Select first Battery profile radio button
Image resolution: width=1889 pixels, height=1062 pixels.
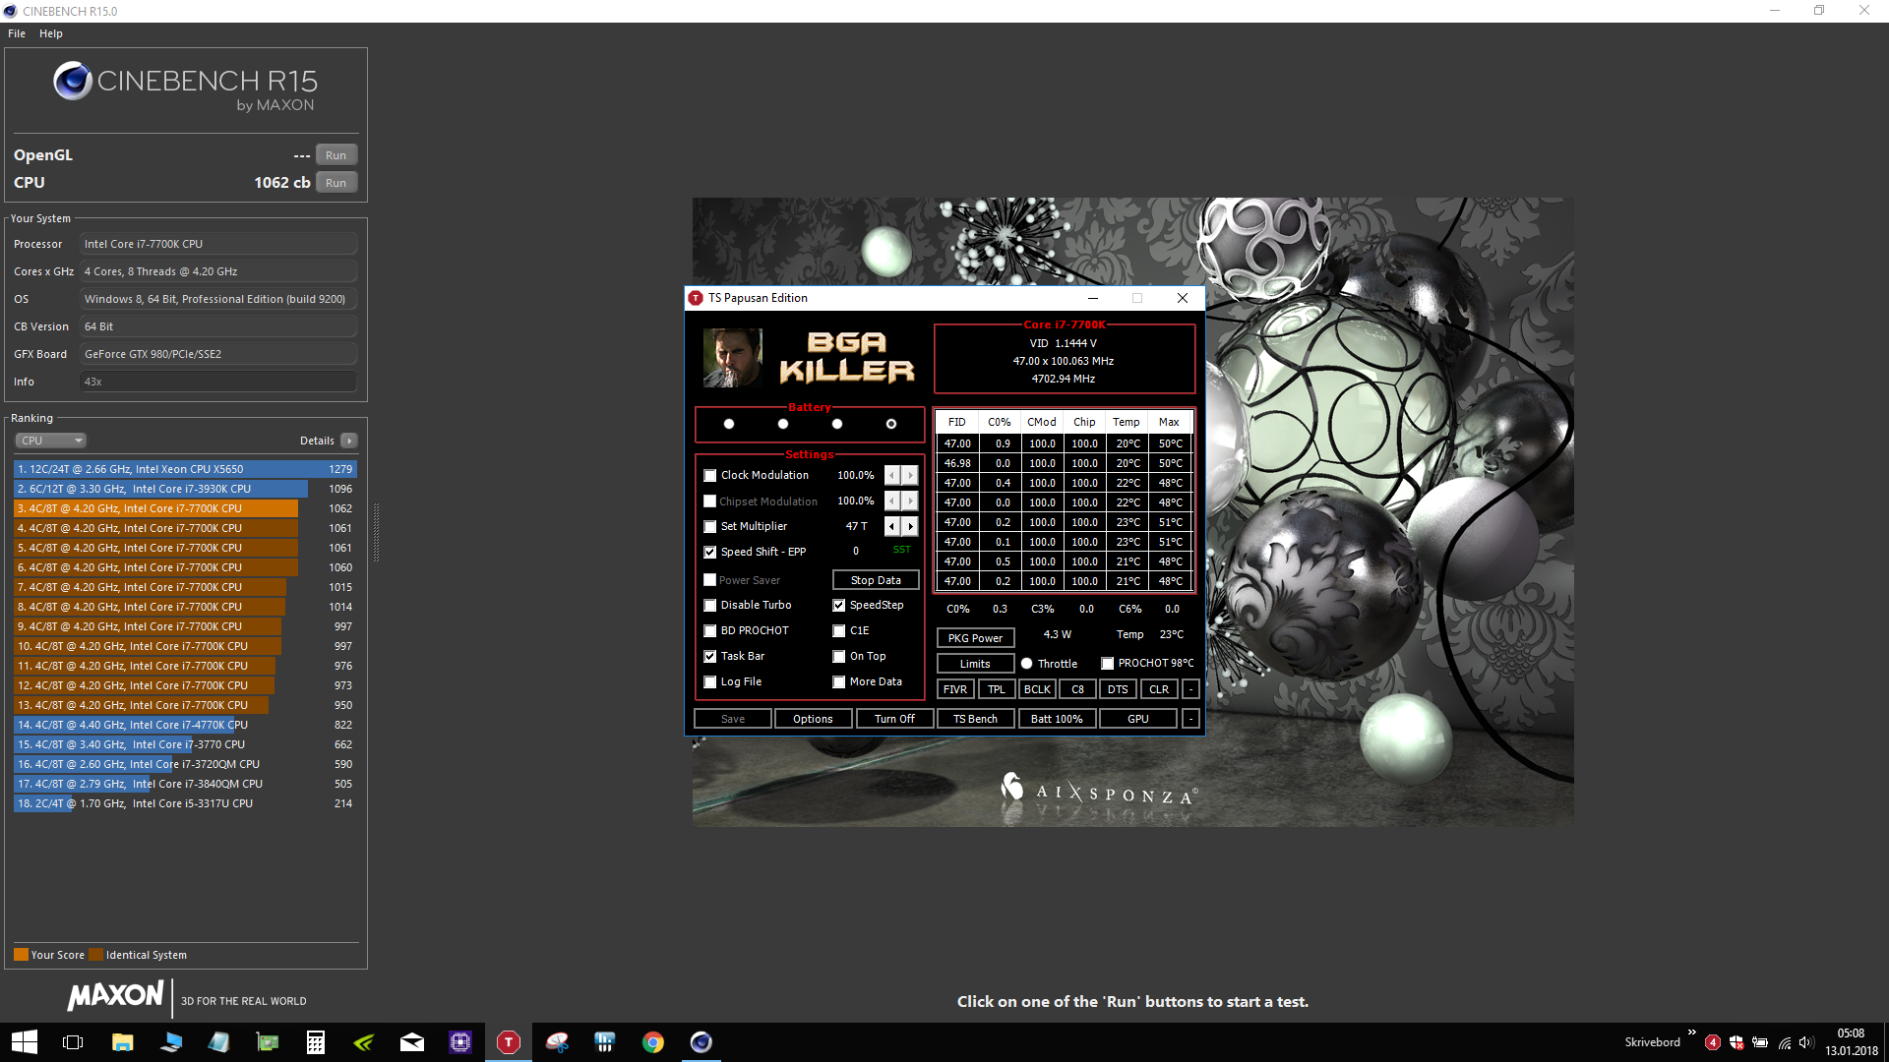[x=729, y=424]
